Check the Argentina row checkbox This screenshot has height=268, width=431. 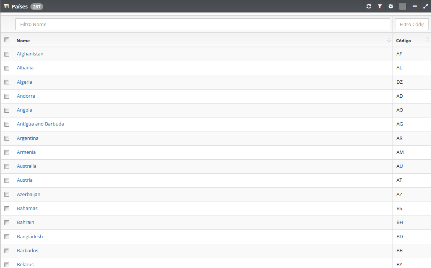[7, 138]
